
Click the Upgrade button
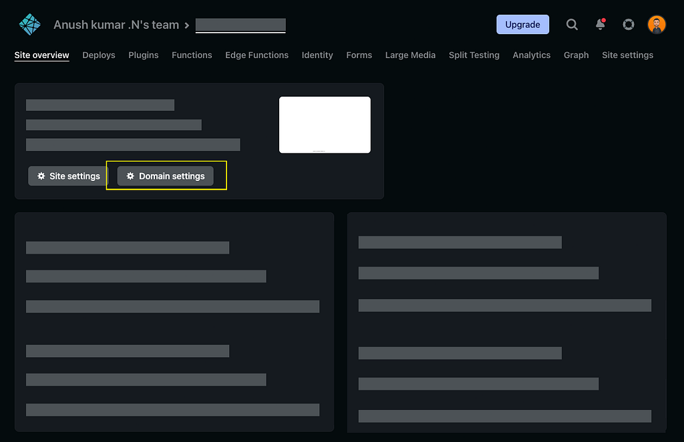522,25
